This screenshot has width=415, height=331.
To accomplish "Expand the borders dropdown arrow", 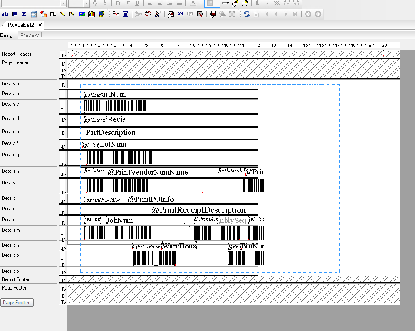I will click(218, 3).
